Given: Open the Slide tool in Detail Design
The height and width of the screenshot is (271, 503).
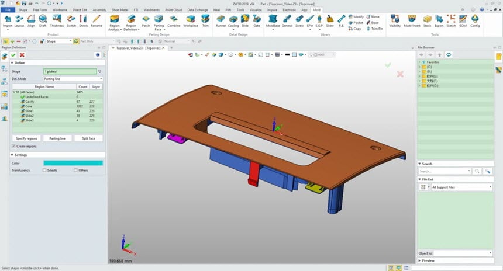Looking at the screenshot, I should (245, 22).
